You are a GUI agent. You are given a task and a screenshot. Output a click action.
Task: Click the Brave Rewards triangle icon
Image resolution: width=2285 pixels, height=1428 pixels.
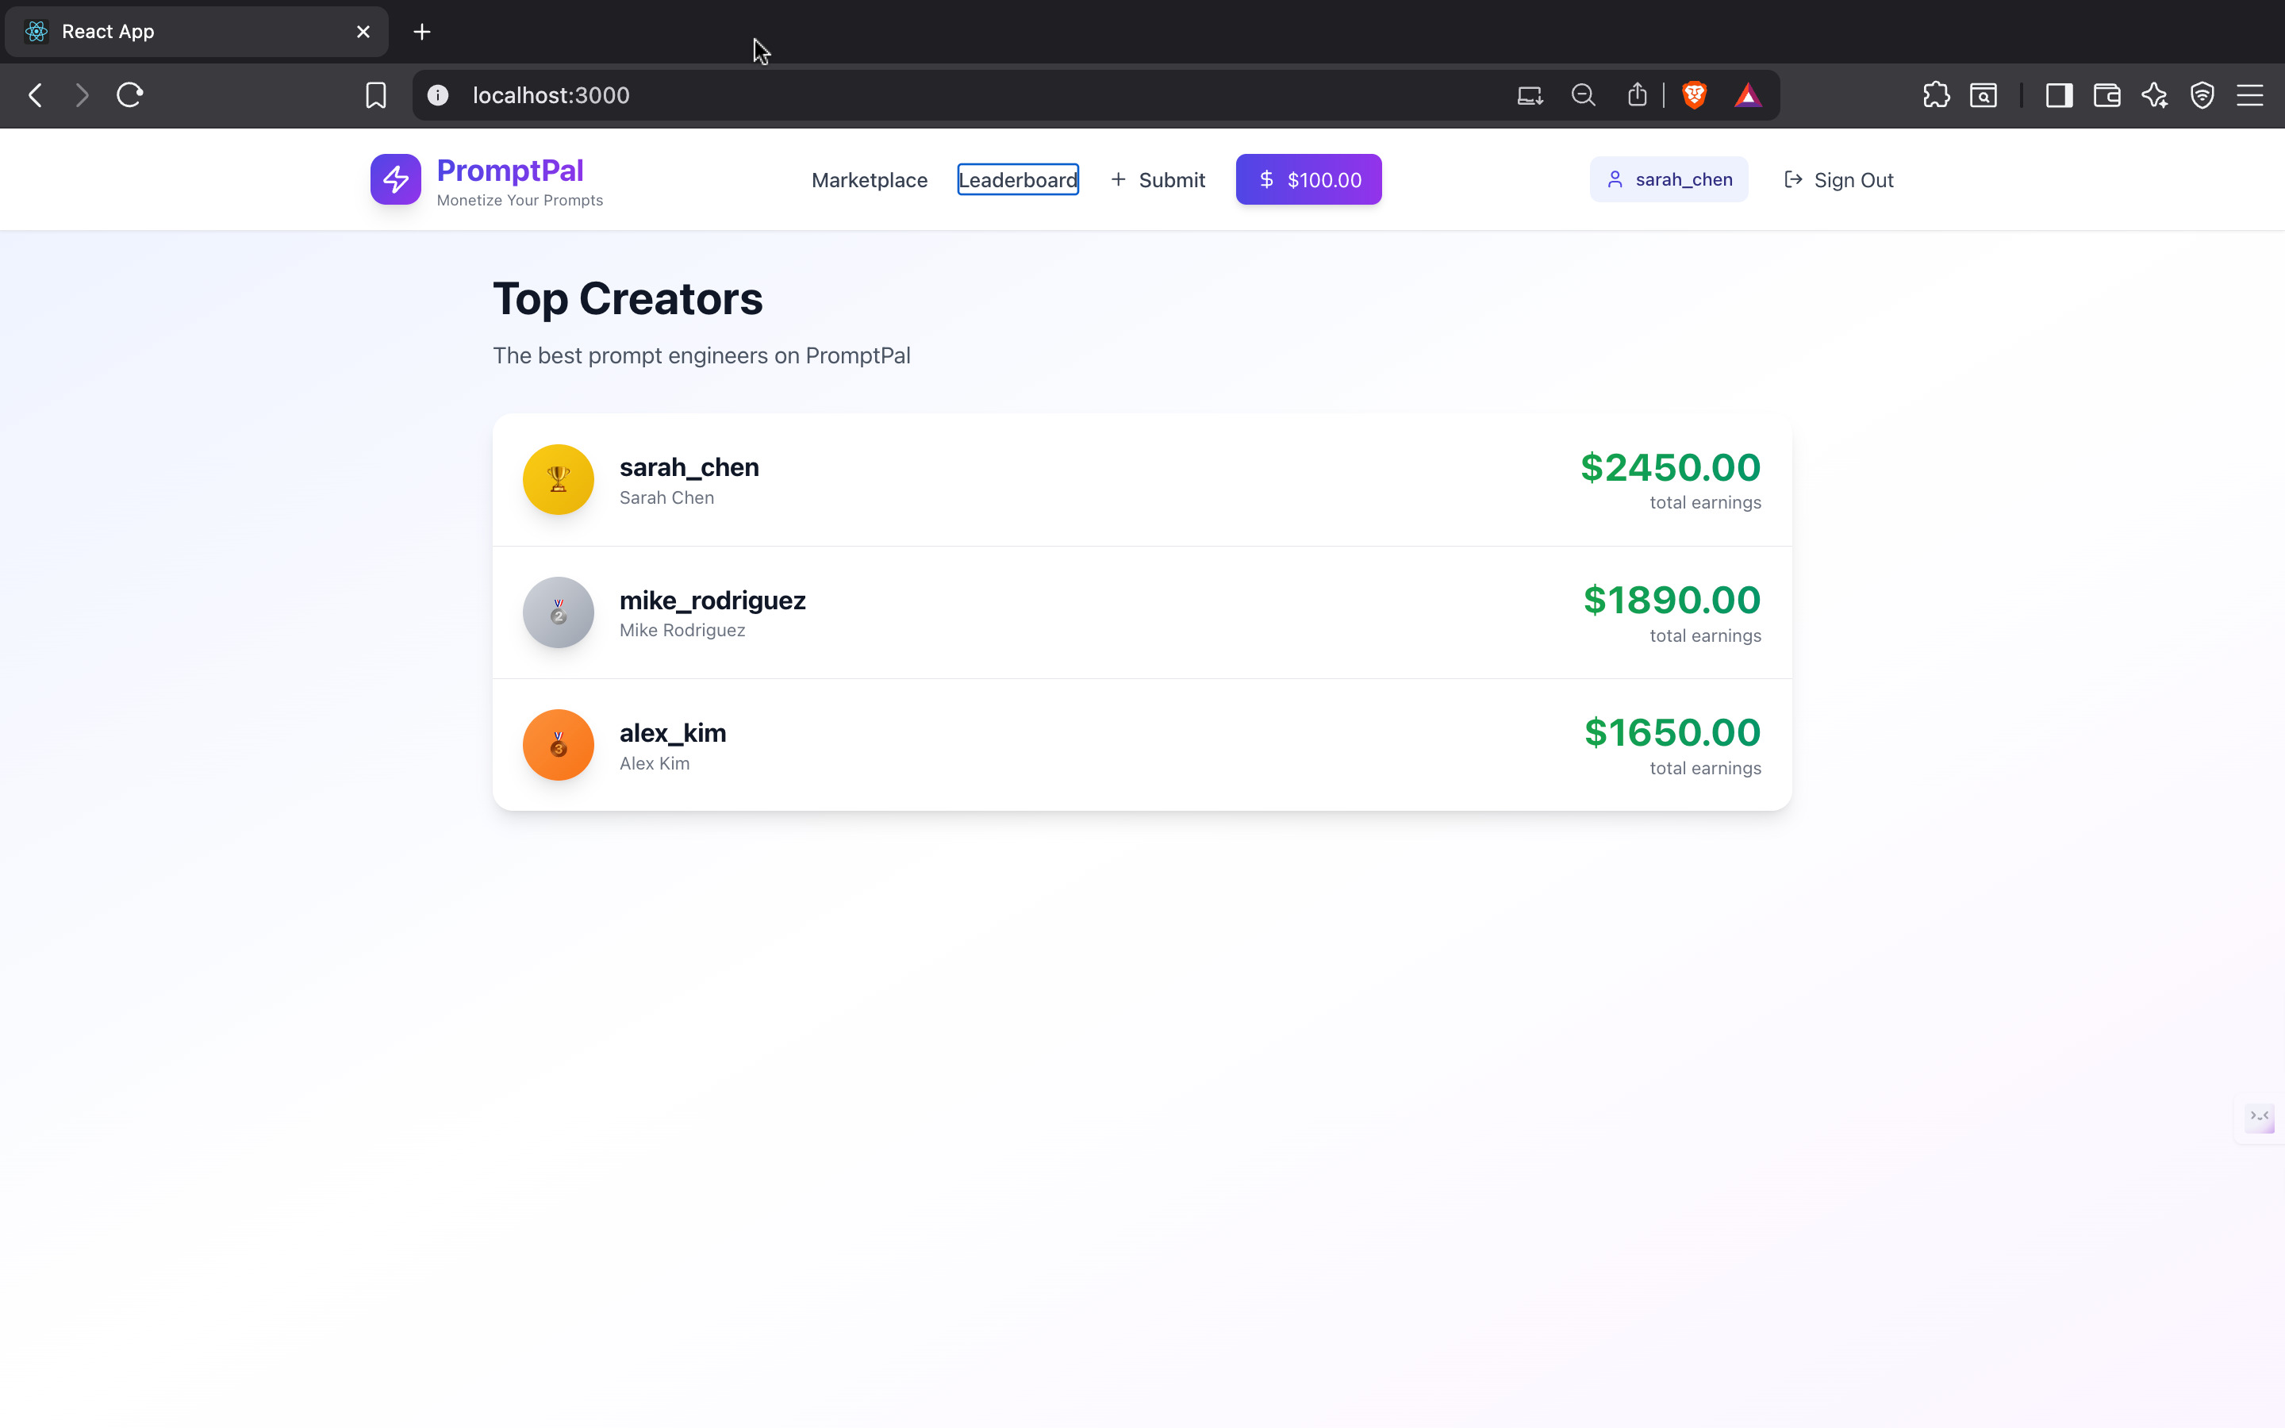point(1748,95)
